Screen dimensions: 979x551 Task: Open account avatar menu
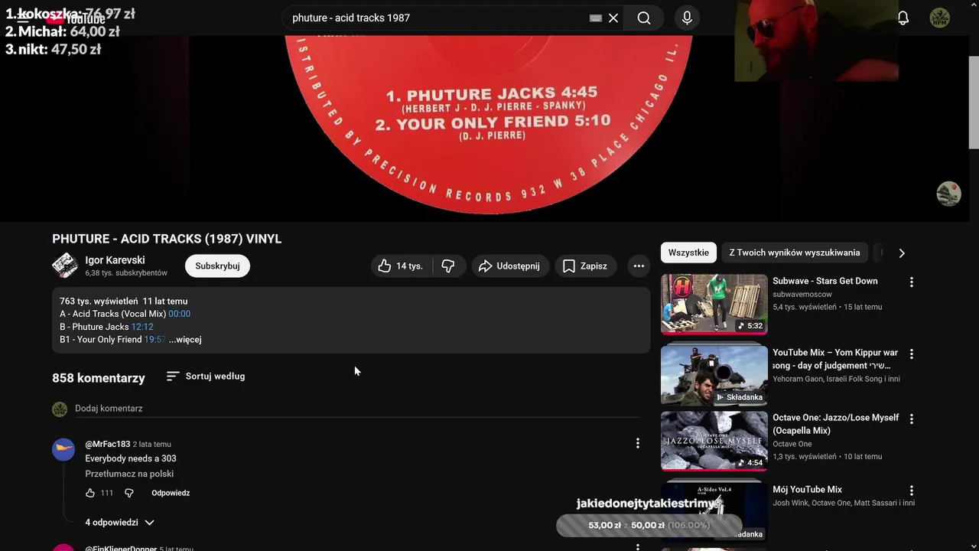coord(940,18)
